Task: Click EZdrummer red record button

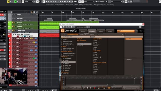Action: (95, 88)
